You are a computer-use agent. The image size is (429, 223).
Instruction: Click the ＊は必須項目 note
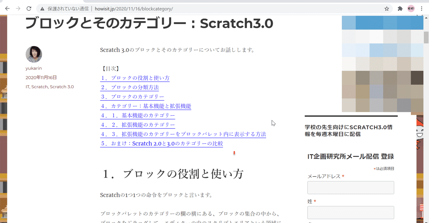(x=384, y=169)
